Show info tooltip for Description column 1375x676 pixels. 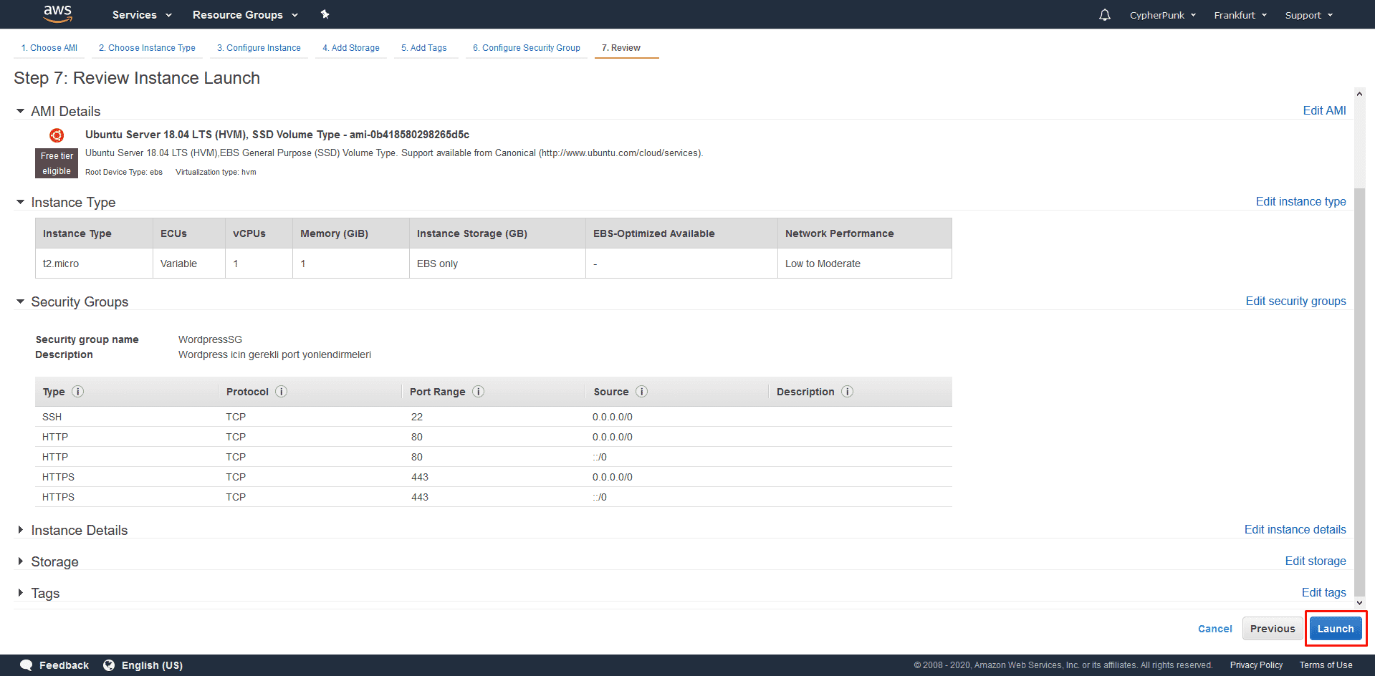848,392
